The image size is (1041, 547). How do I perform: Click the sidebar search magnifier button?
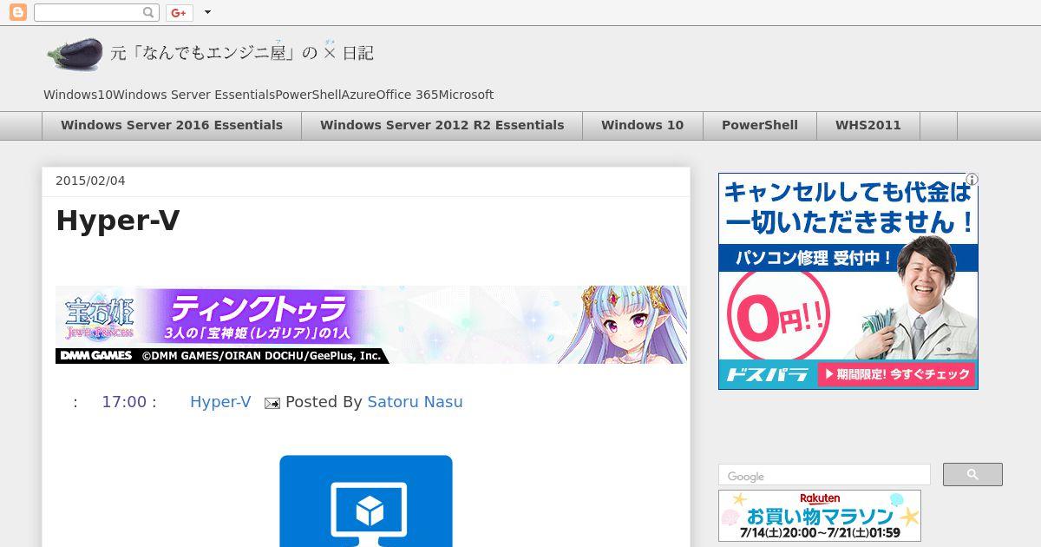(972, 474)
